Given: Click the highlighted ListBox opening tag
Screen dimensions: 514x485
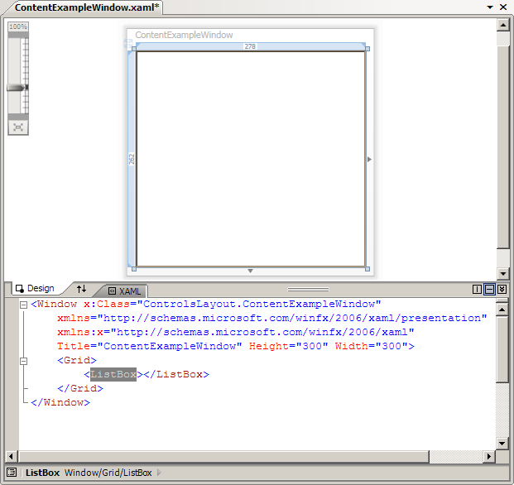Looking at the screenshot, I should (113, 374).
